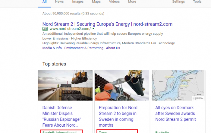Select the Videos tab

click(114, 2)
